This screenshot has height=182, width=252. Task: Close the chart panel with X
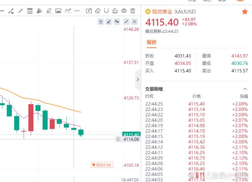(x=134, y=22)
